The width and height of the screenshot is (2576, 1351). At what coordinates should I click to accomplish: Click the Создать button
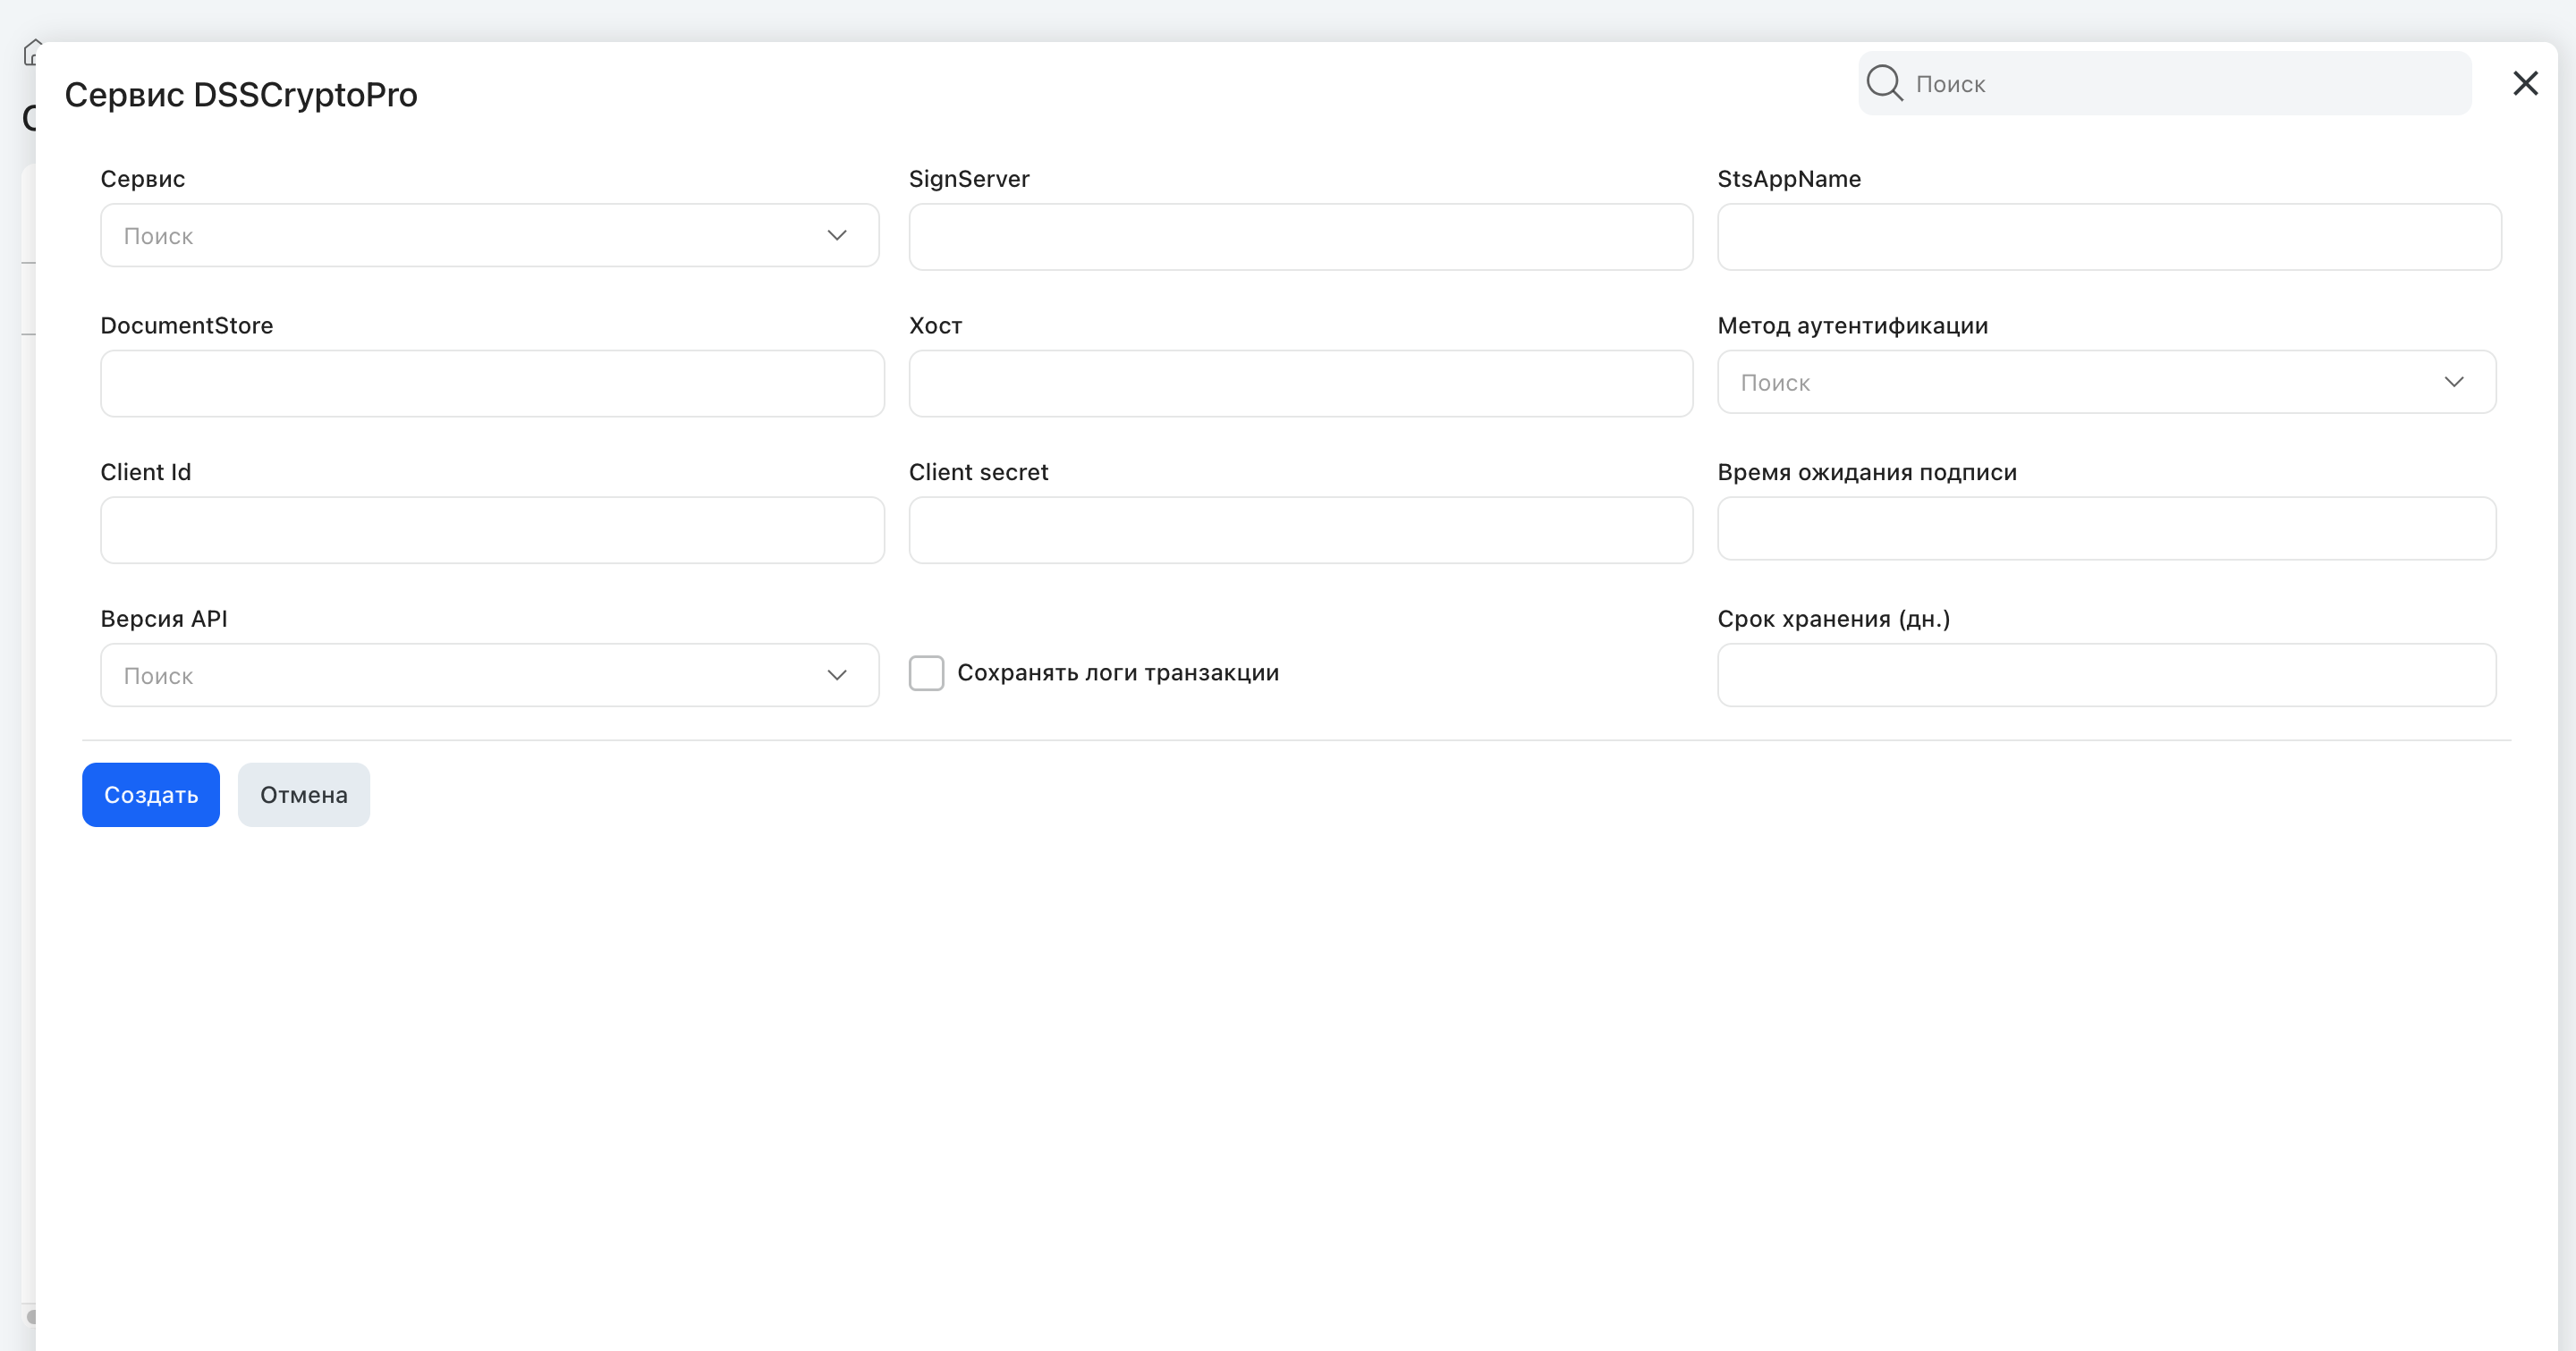coord(151,796)
